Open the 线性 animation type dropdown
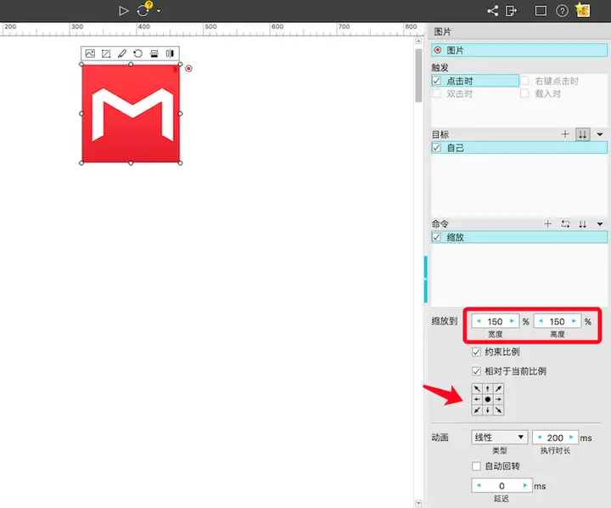 500,437
